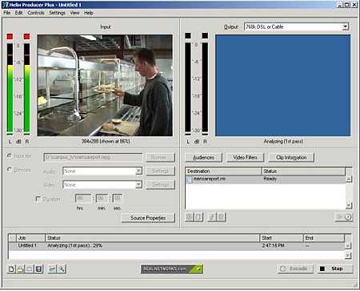Click the New Job icon in bottom toolbar
This screenshot has height=291, width=360.
11,269
